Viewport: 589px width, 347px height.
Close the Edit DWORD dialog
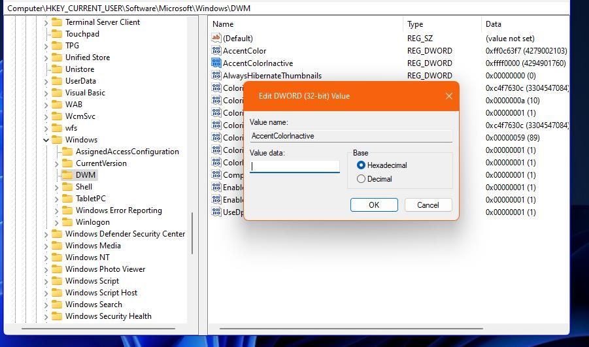[x=449, y=96]
